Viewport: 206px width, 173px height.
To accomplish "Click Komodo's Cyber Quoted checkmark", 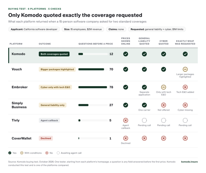I will pyautogui.click(x=164, y=54).
